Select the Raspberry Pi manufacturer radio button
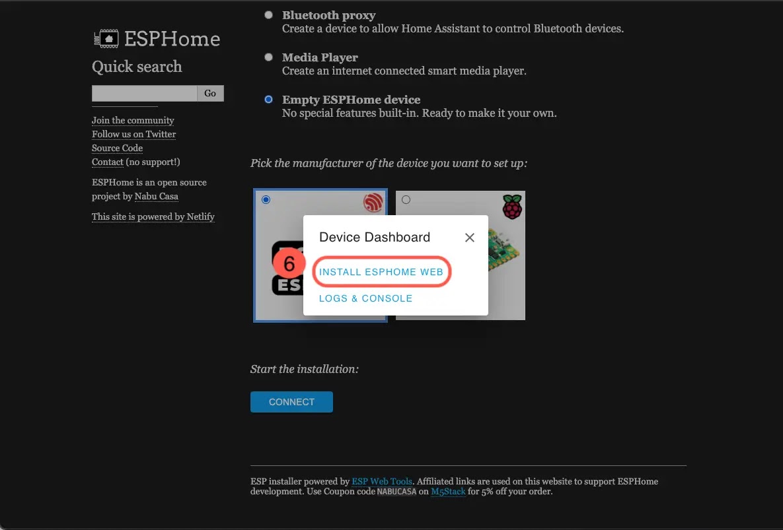The height and width of the screenshot is (530, 783). click(x=406, y=199)
